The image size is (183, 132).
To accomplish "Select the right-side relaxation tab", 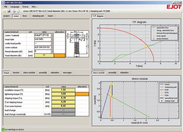I will click(124, 73).
